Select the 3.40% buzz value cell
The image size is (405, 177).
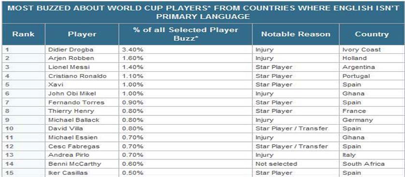[x=186, y=50]
